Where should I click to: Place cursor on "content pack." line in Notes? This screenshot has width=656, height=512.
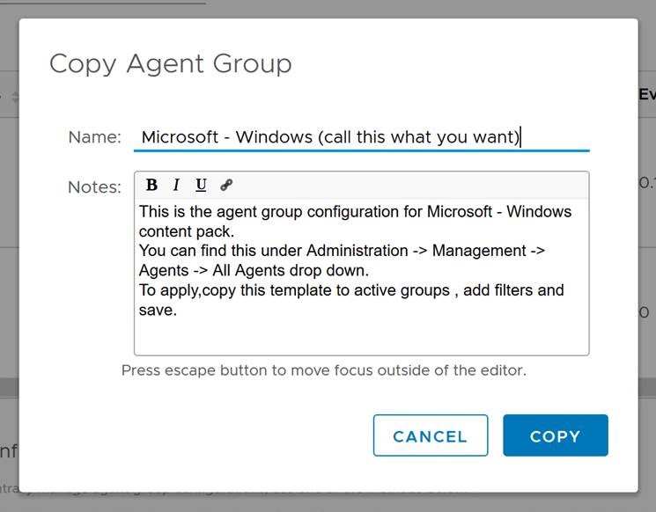(x=187, y=231)
